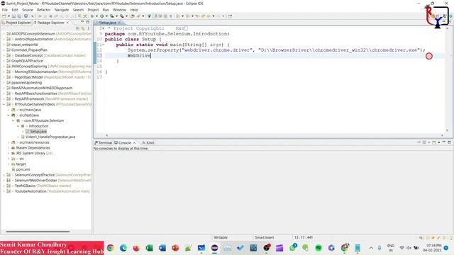This screenshot has width=454, height=255.
Task: Minimize the Console panel
Action: pyautogui.click(x=444, y=142)
